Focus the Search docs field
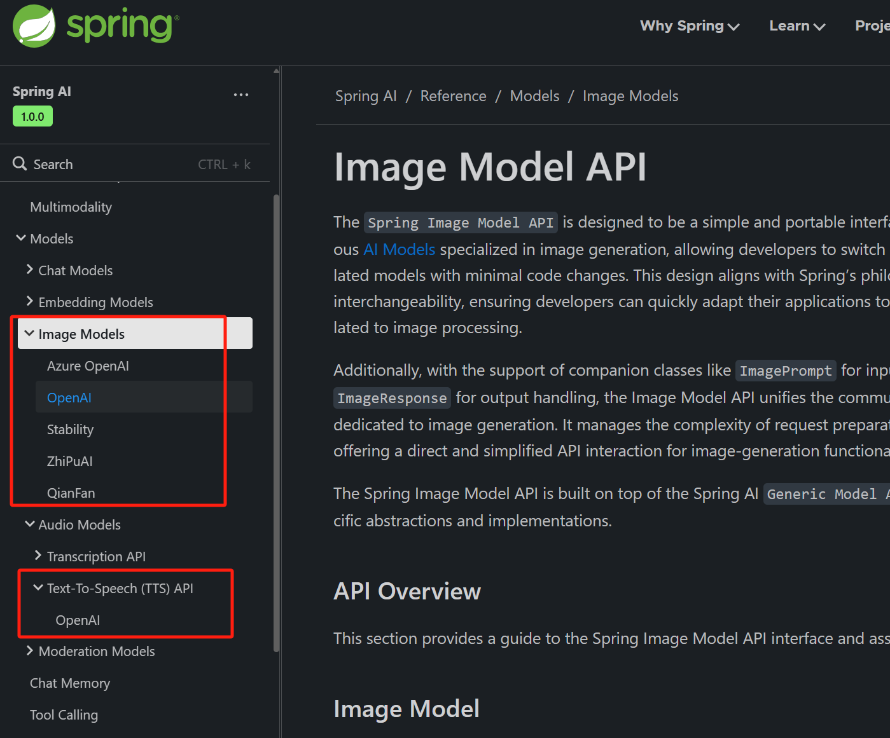 (x=135, y=164)
